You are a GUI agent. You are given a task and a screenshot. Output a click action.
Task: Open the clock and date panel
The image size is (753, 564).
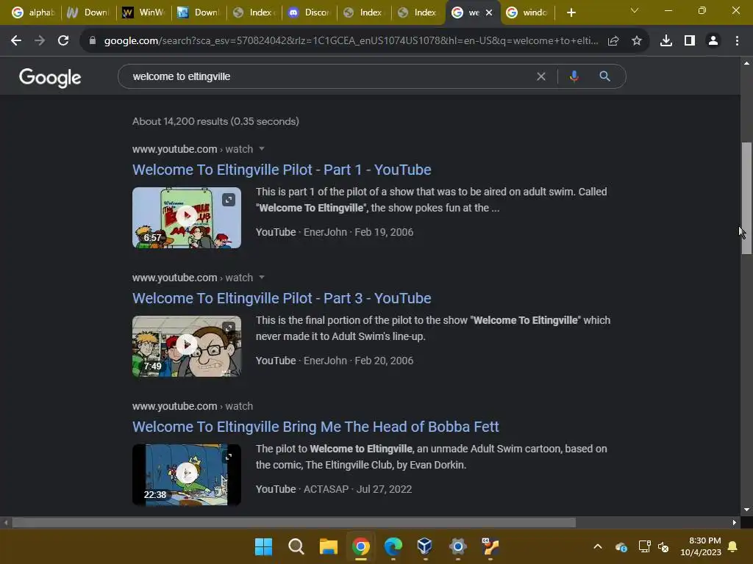pos(701,546)
